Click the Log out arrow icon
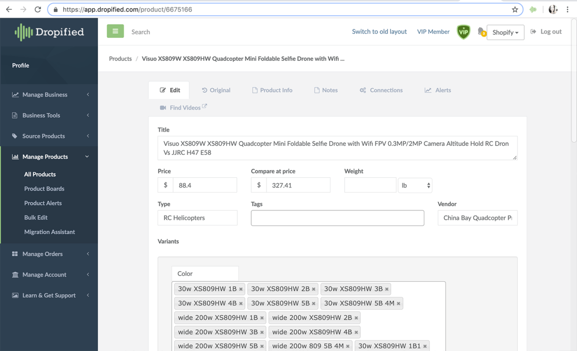The width and height of the screenshot is (577, 351). (x=533, y=32)
